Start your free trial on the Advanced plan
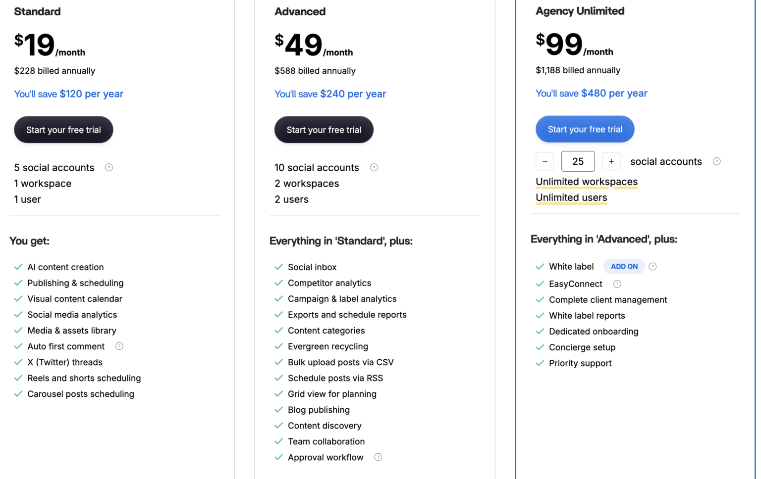This screenshot has height=479, width=761. coord(324,130)
